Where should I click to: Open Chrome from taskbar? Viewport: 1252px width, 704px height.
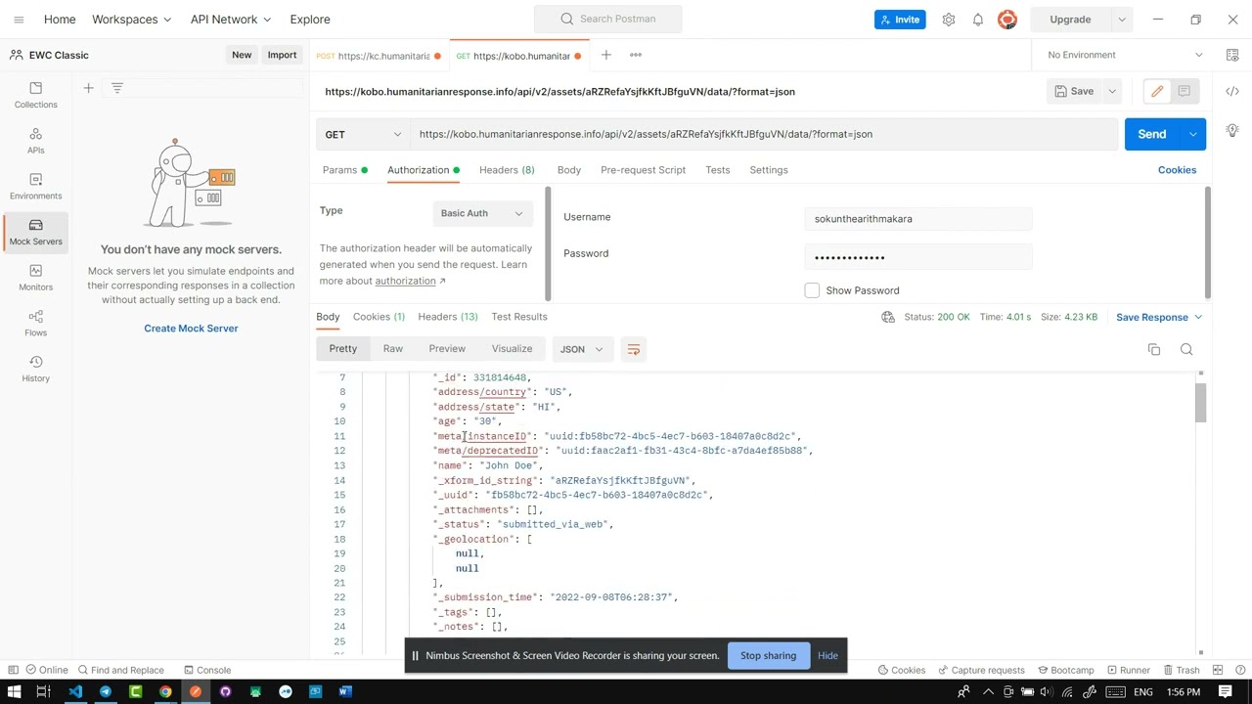(x=165, y=691)
